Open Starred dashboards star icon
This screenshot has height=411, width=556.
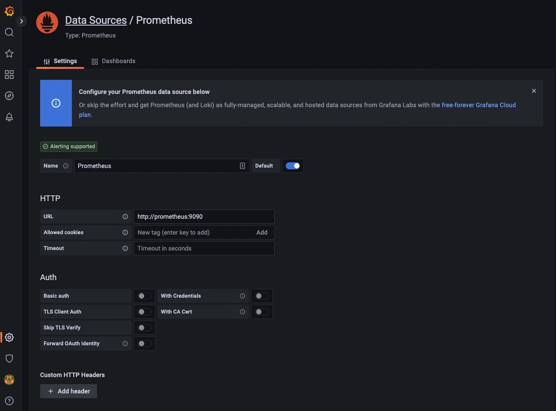pos(9,53)
